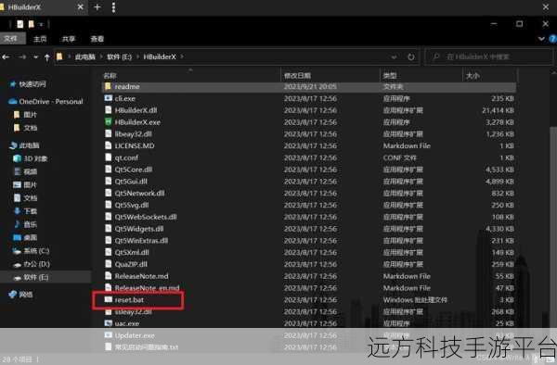
Task: Open the address bar history dropdown
Action: 394,57
